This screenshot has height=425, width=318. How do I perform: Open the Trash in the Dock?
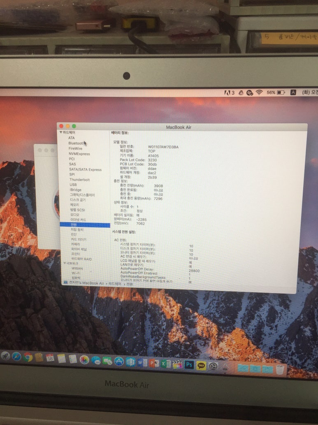pos(280,369)
